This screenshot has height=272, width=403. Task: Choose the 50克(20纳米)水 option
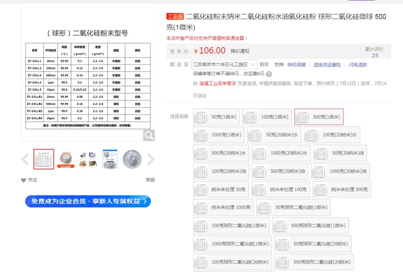[274, 135]
